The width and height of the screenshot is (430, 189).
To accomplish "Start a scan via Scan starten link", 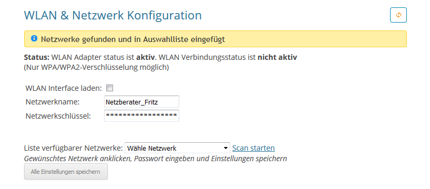I will point(253,148).
